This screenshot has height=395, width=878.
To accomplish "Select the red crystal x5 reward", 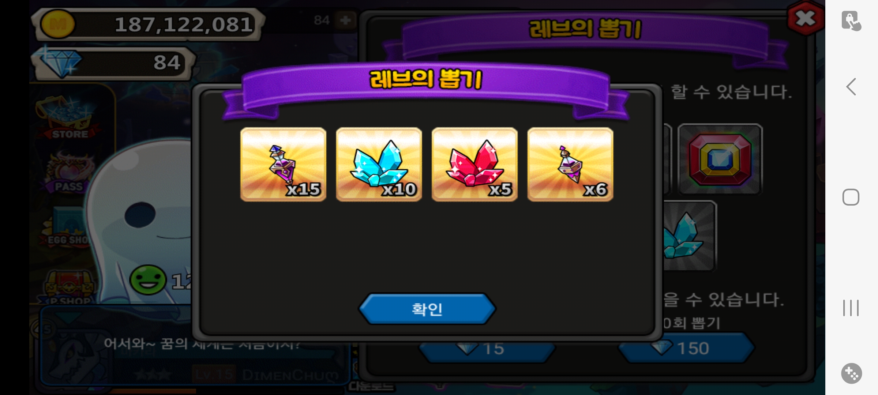I will (x=474, y=164).
